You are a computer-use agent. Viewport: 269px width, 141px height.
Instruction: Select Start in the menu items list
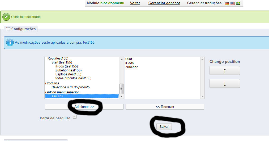[129, 59]
